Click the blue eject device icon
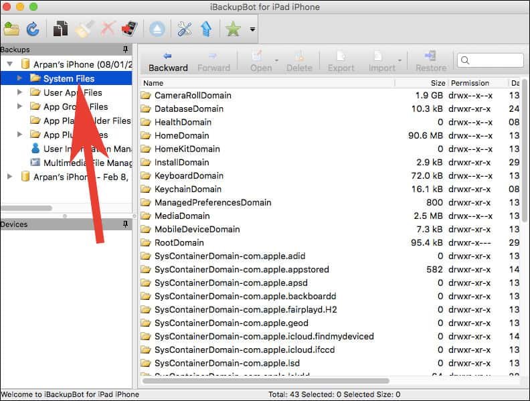The width and height of the screenshot is (530, 401). click(157, 29)
